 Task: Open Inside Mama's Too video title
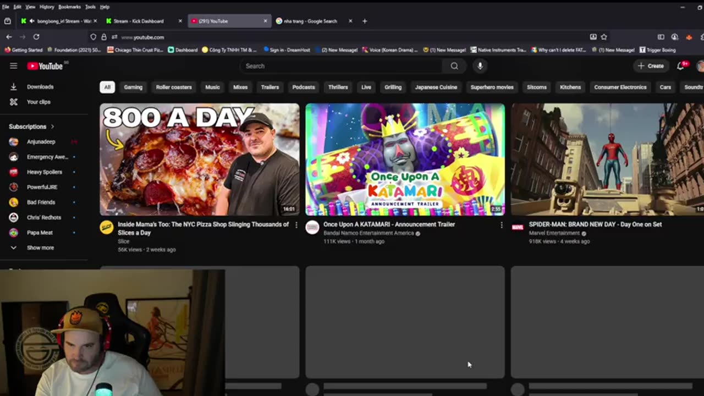pos(204,228)
